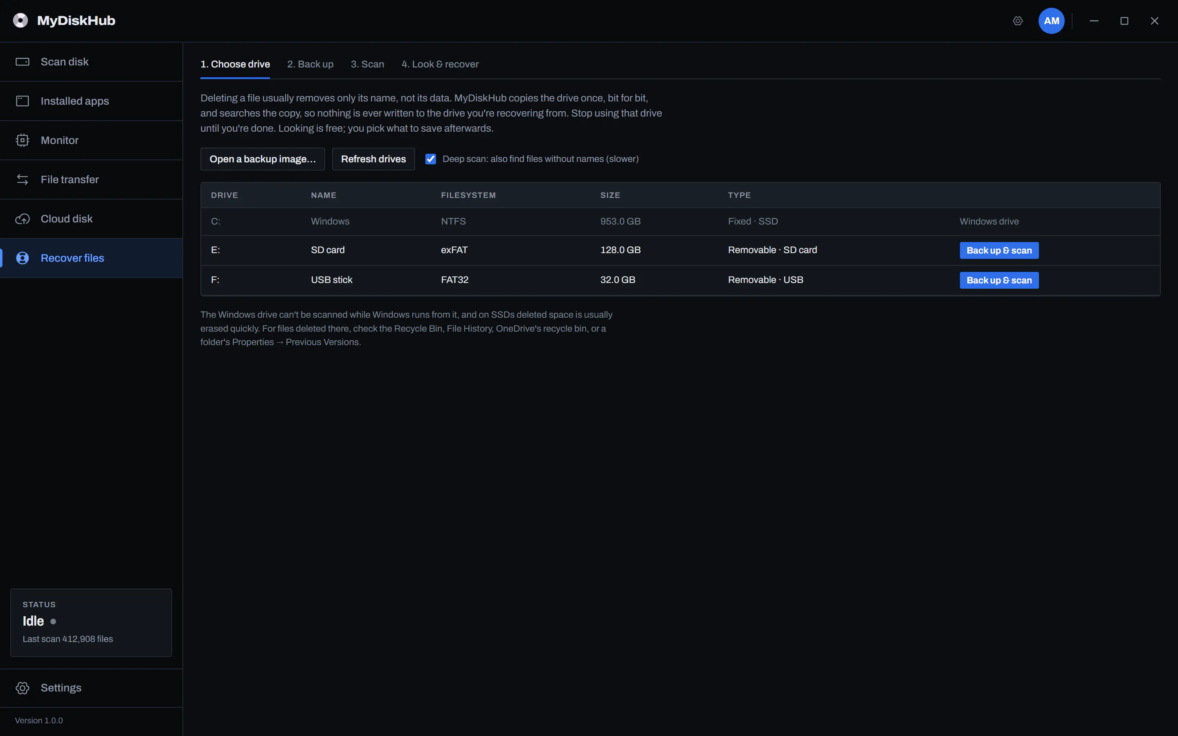Click the Installed apps window icon

point(22,101)
